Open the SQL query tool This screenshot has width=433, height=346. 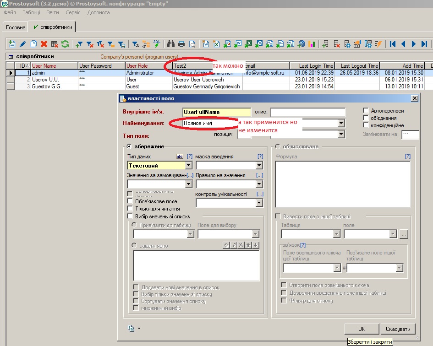(157, 44)
